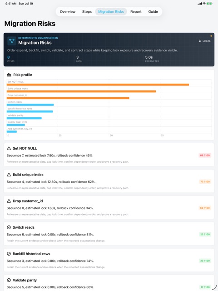The image size is (218, 291).
Task: Click the 89/100 risk score badge
Action: coord(205,156)
